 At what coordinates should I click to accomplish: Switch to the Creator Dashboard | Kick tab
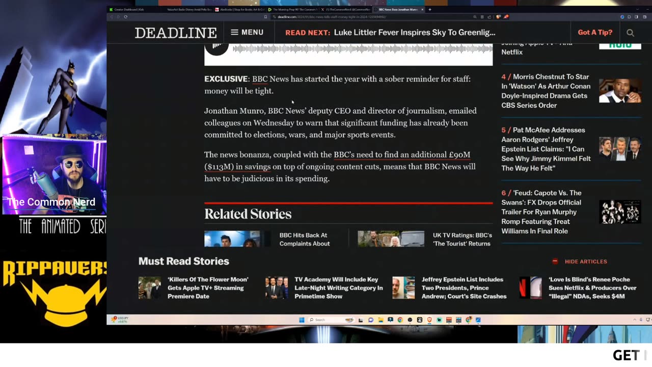point(129,9)
